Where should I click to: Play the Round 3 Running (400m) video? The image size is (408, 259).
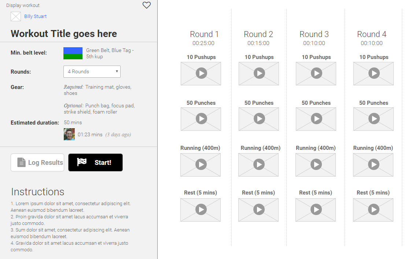pyautogui.click(x=316, y=164)
